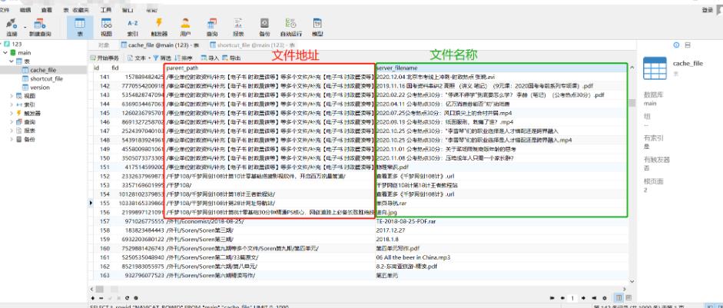Click the 模型 (Model) toolbar icon
Viewport: 723px width, 308px height.
tap(317, 27)
